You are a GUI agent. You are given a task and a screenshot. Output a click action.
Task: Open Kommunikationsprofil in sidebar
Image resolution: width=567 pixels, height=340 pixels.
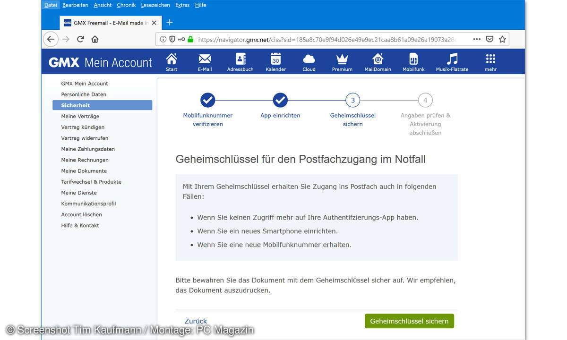coord(88,204)
